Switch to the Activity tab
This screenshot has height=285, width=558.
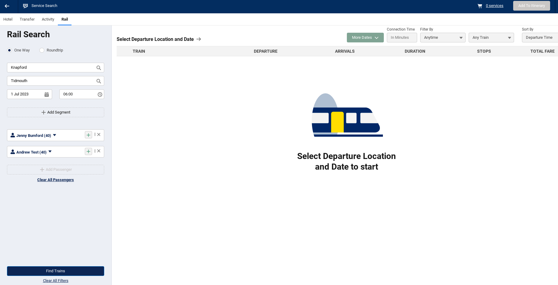48,19
